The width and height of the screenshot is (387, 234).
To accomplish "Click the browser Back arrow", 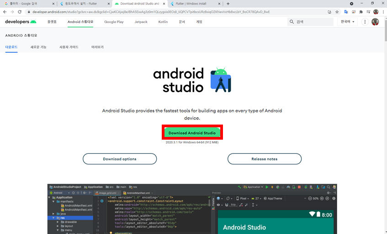I will (x=5, y=11).
